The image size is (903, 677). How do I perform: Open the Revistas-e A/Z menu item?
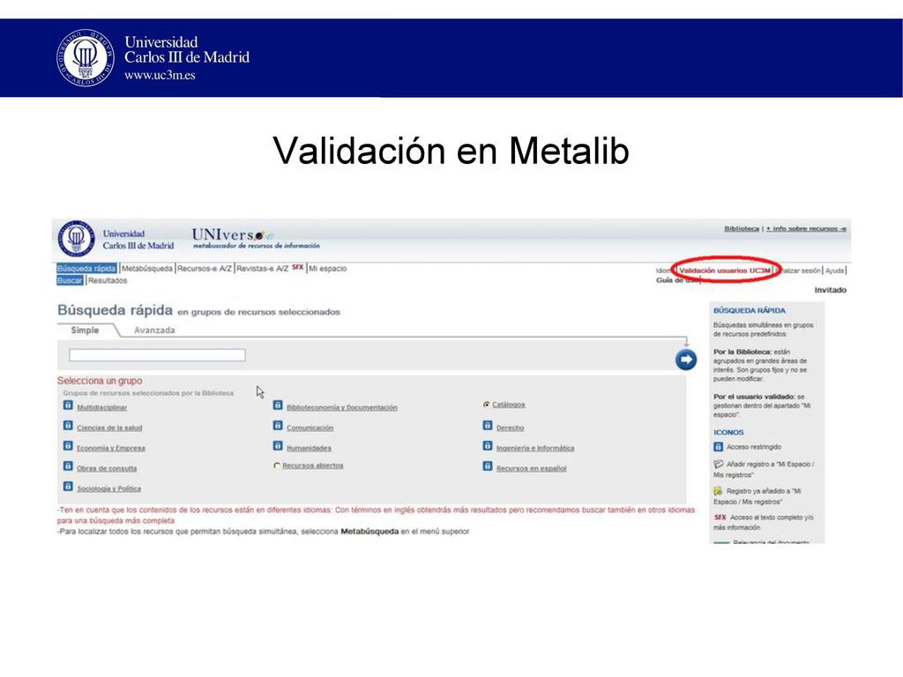click(262, 268)
